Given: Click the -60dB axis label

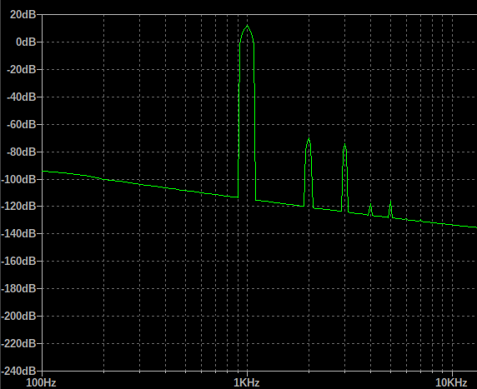Looking at the screenshot, I should tap(22, 124).
